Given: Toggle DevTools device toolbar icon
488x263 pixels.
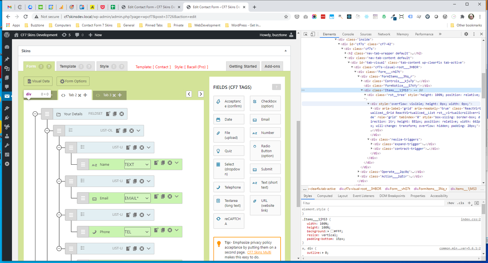Looking at the screenshot, I should 313,34.
